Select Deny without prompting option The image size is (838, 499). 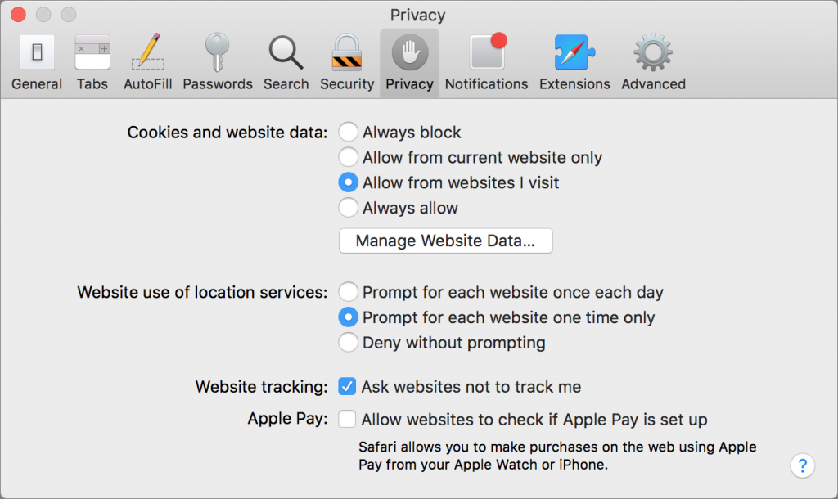click(x=349, y=343)
